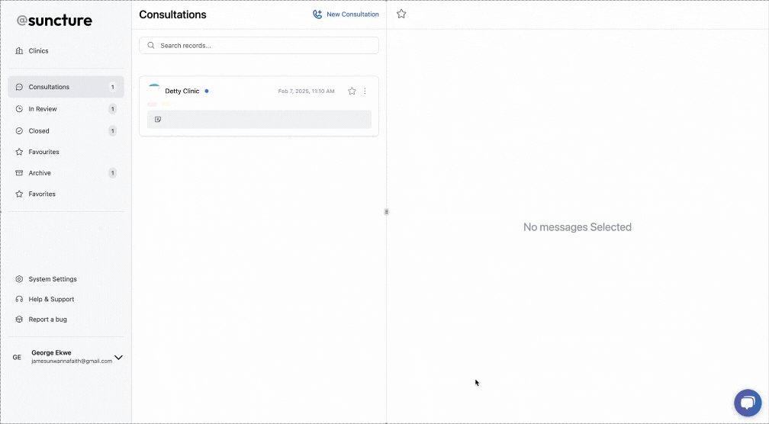Screen dimensions: 769x424
Task: Open the chat widget bubble
Action: pyautogui.click(x=747, y=403)
